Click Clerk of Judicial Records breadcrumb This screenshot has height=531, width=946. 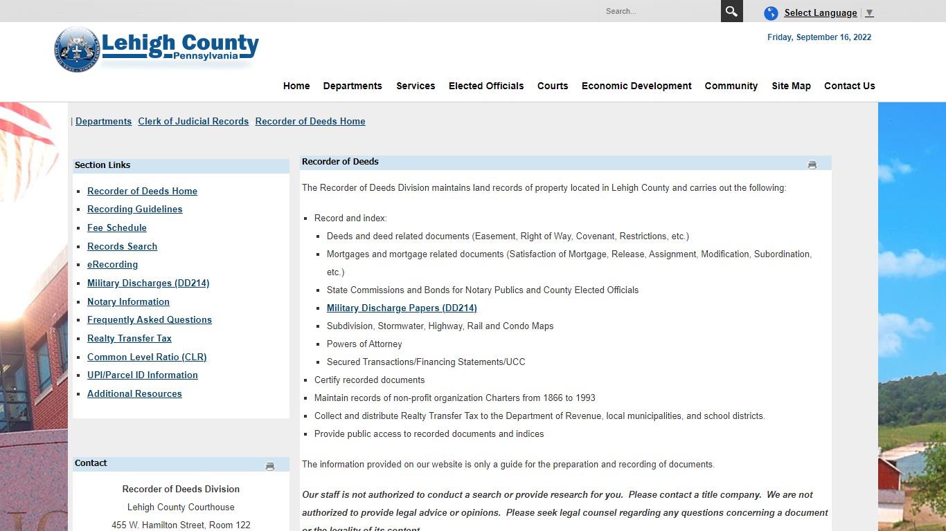click(x=193, y=121)
